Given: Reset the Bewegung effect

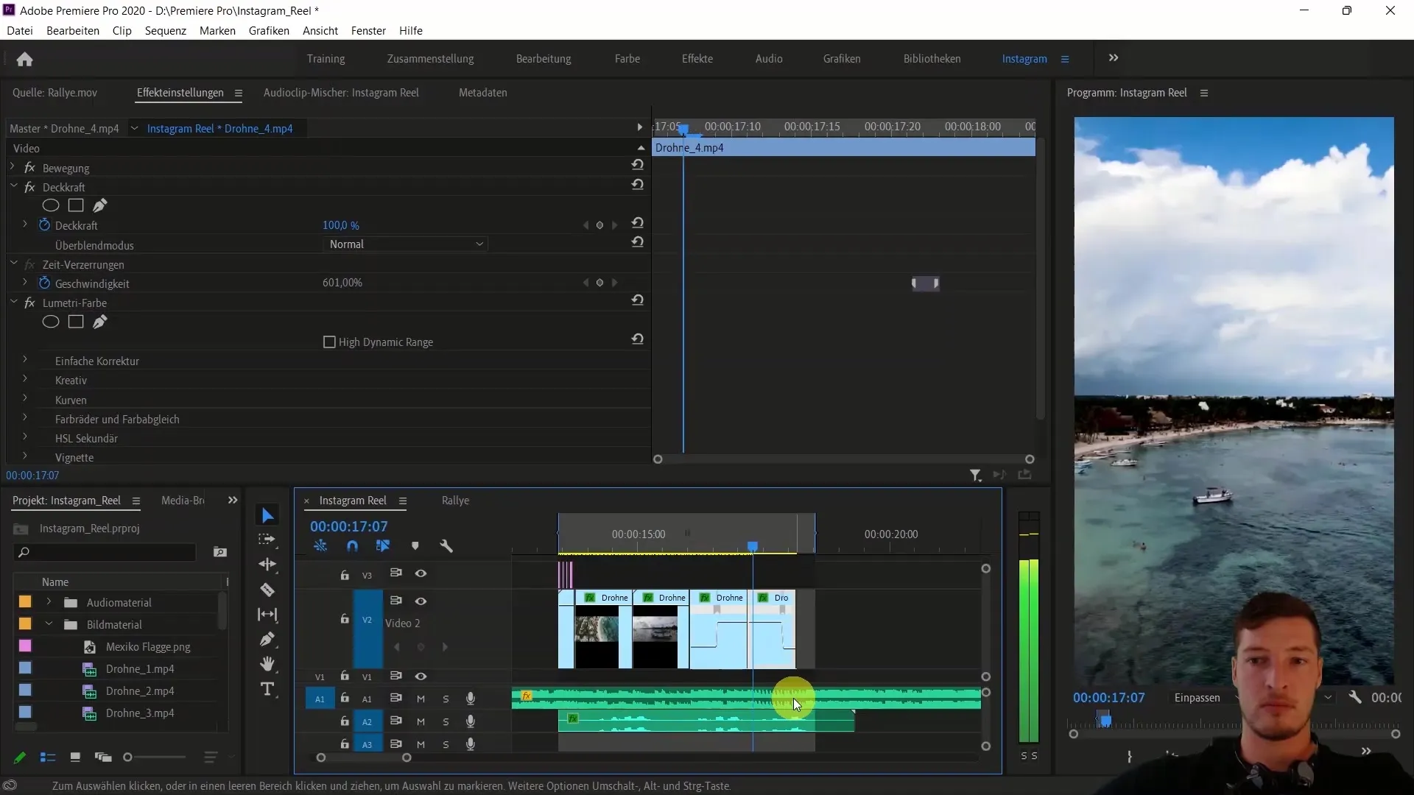Looking at the screenshot, I should tap(638, 165).
